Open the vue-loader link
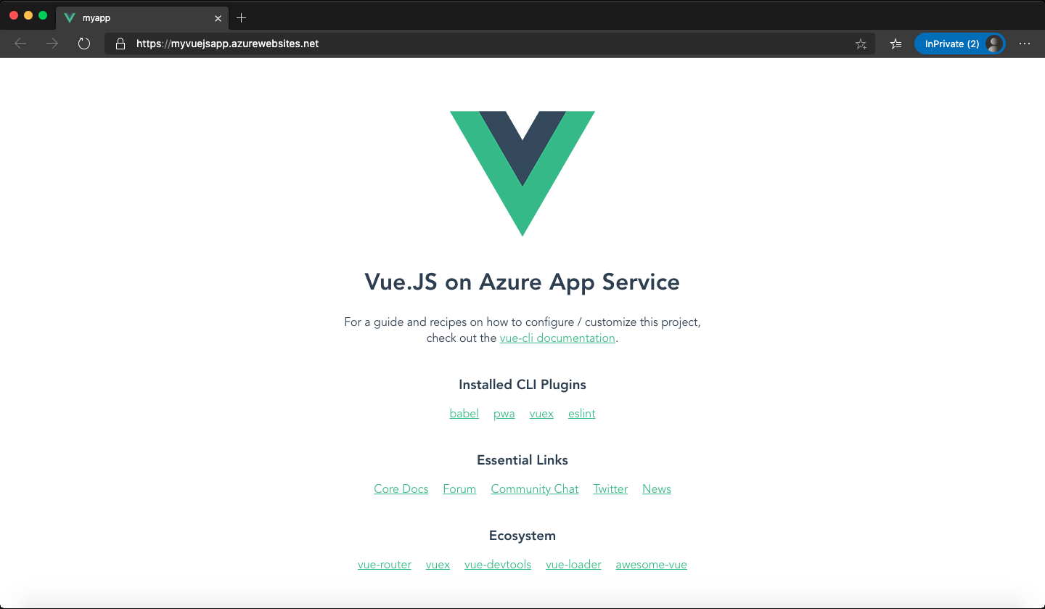This screenshot has height=609, width=1045. pyautogui.click(x=573, y=565)
